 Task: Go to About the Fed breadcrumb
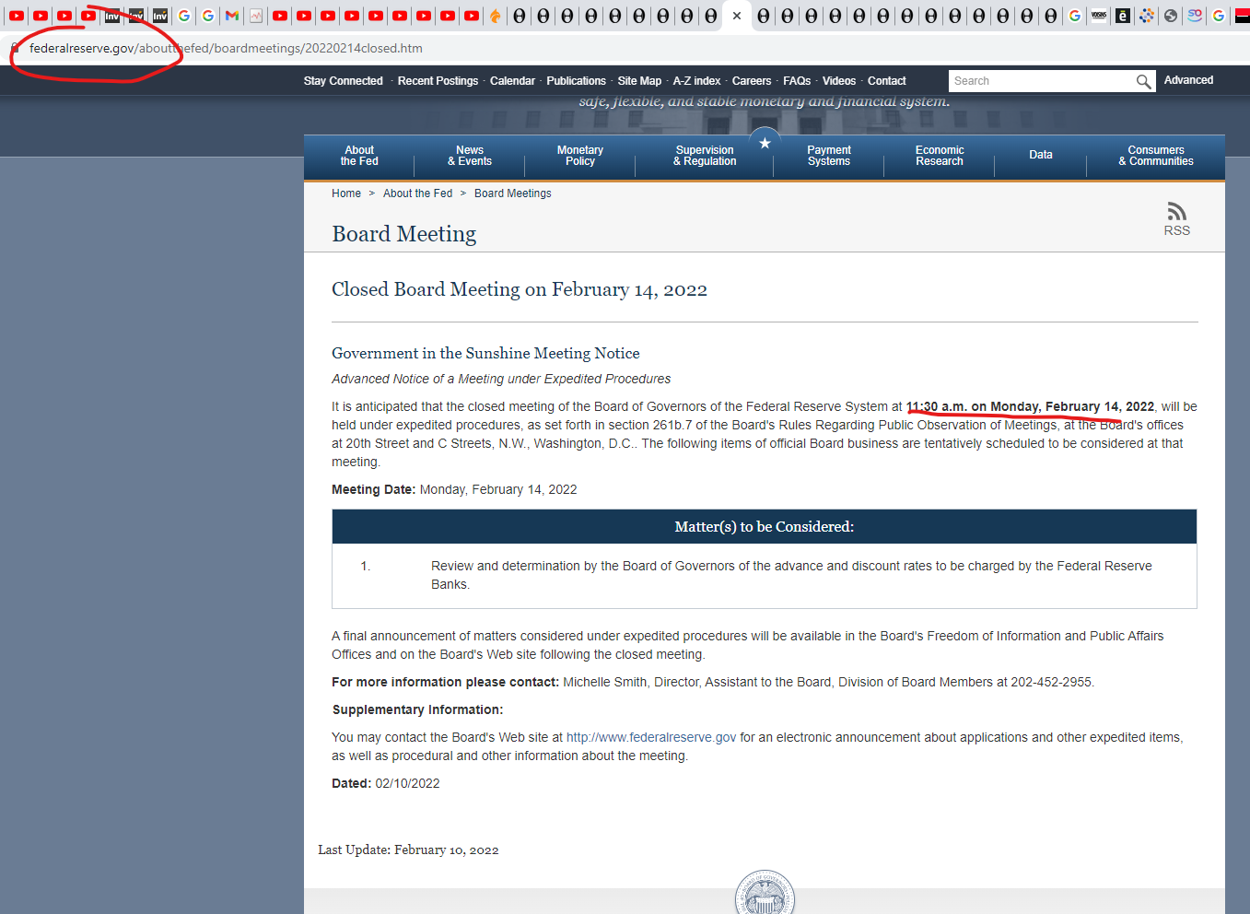tap(418, 193)
